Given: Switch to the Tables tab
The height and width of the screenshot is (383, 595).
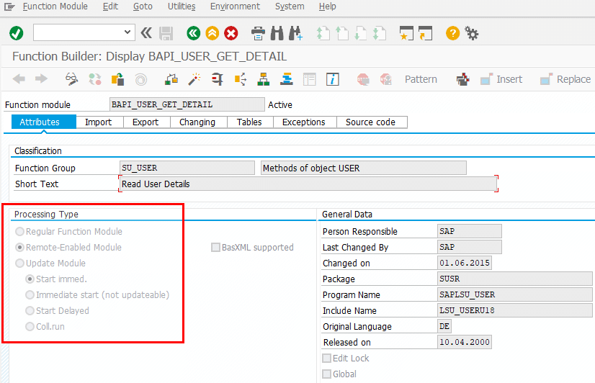Looking at the screenshot, I should 250,122.
